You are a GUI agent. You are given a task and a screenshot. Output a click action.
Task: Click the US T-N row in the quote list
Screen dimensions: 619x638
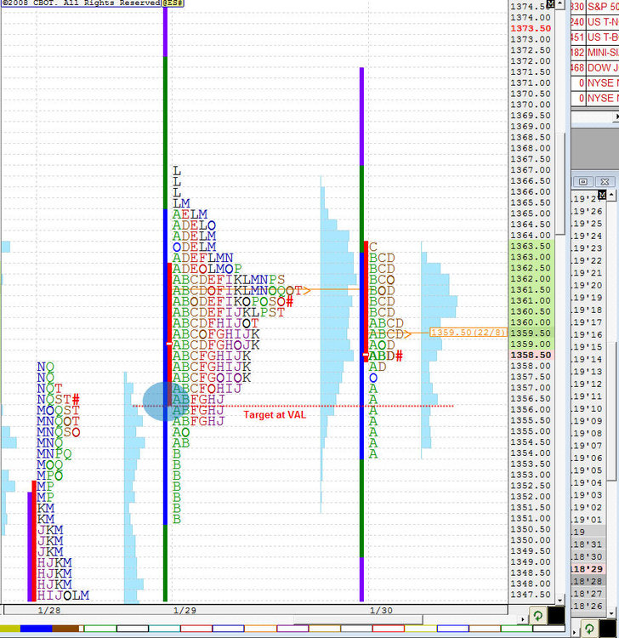(x=595, y=21)
